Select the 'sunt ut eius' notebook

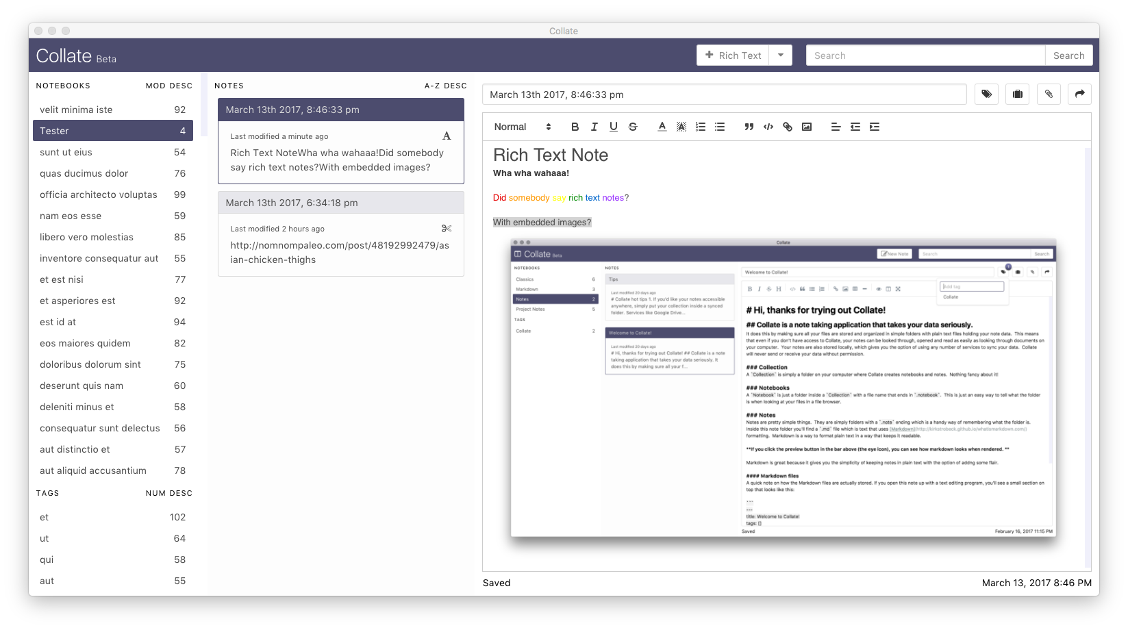click(113, 152)
